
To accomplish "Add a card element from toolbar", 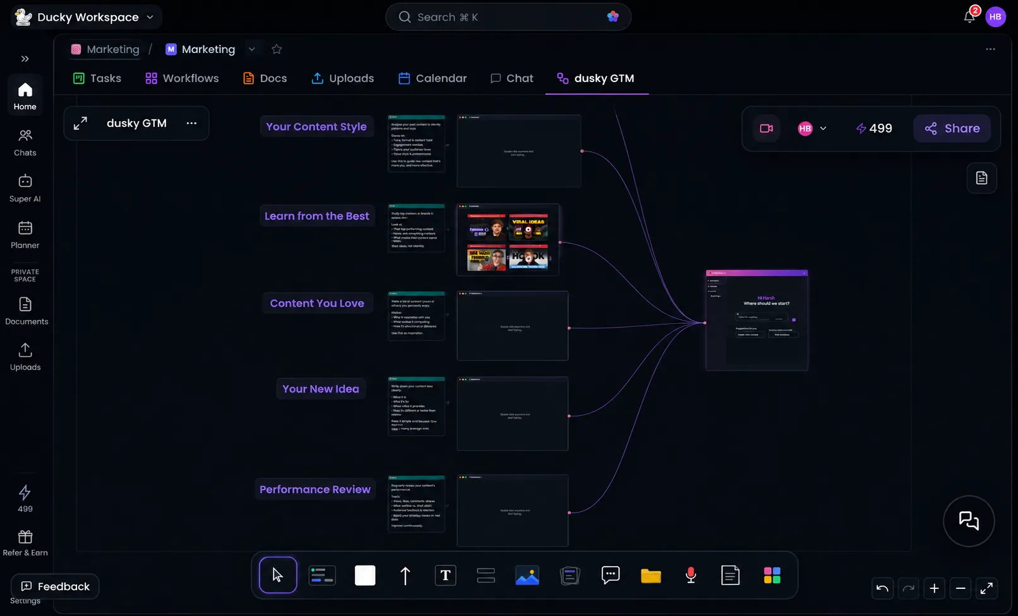I will [x=322, y=575].
